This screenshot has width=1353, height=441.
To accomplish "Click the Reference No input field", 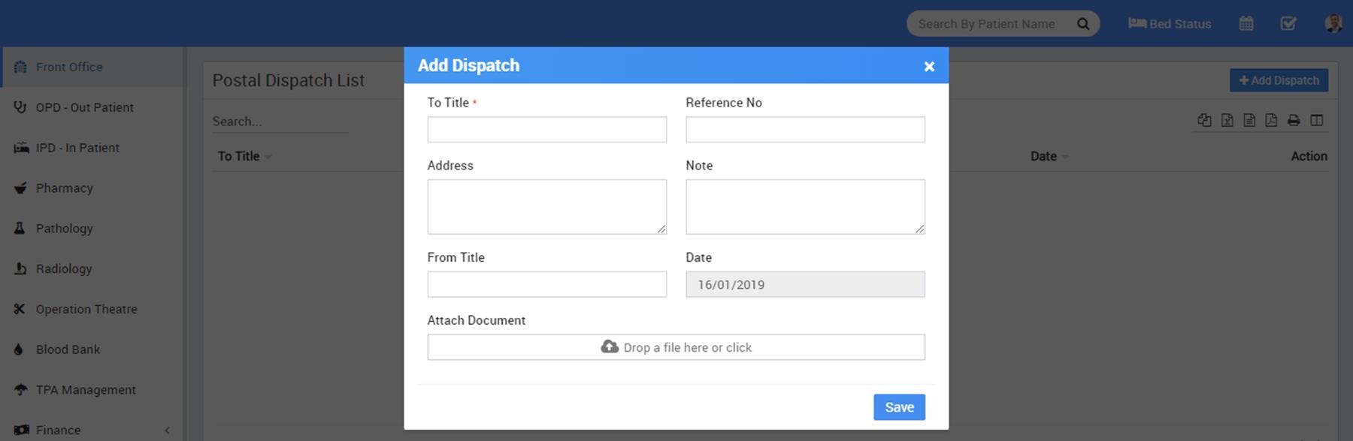I will [x=805, y=130].
